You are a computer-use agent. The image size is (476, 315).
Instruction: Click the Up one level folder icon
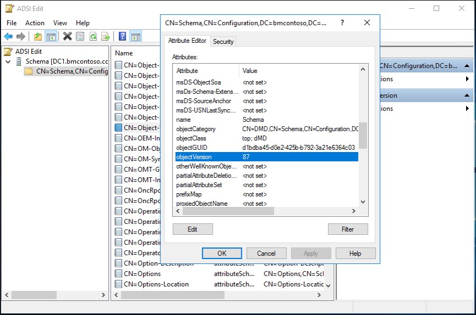37,36
